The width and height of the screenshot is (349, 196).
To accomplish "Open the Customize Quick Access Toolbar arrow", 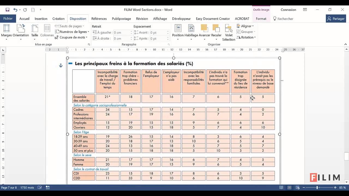I will pyautogui.click(x=41, y=10).
